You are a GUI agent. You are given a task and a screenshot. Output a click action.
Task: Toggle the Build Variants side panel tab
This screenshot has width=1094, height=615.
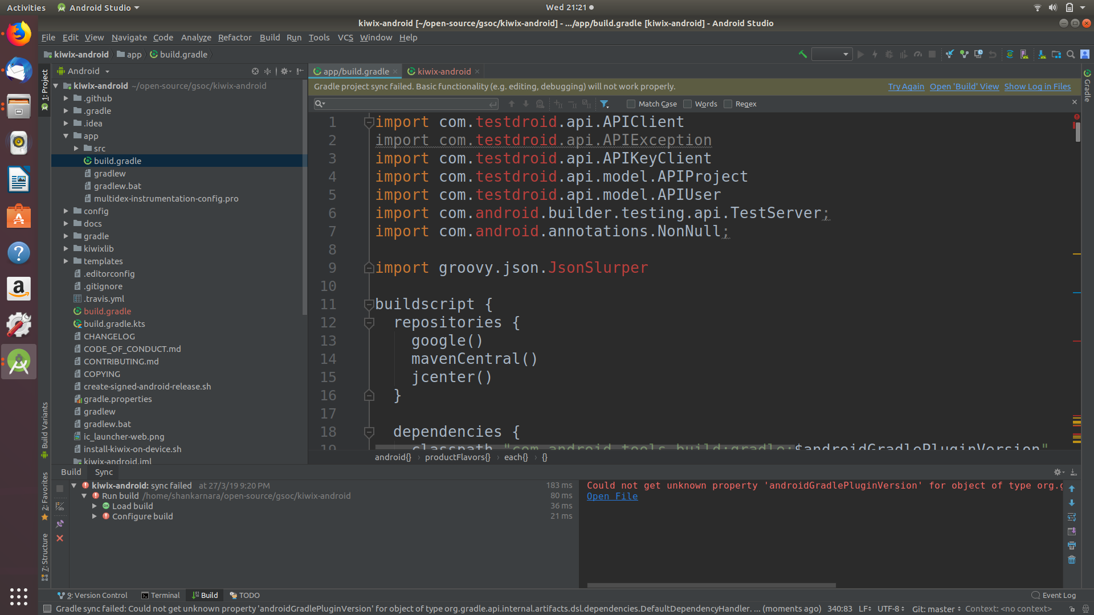(x=45, y=430)
